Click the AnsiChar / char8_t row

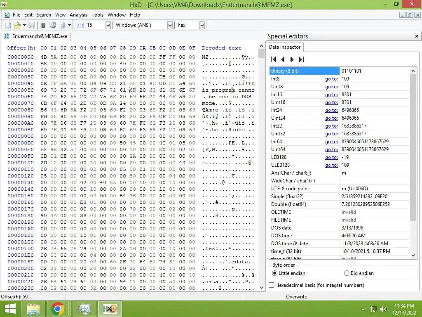click(x=340, y=173)
